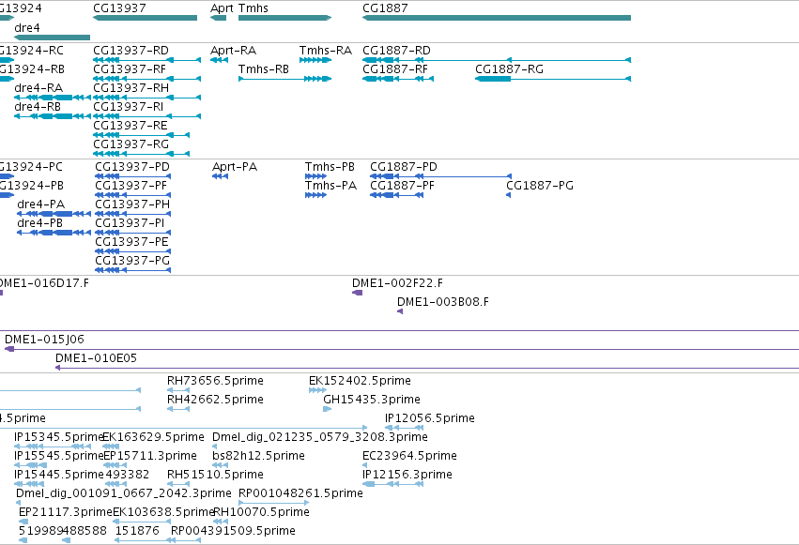Viewport: 799px width, 545px height.
Task: Select EST IP12056.5prime
Action: 404,428
